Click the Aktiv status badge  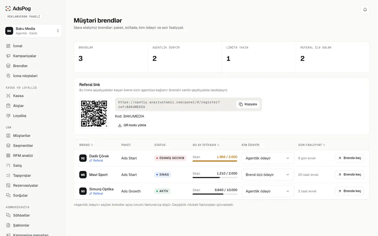(x=162, y=191)
